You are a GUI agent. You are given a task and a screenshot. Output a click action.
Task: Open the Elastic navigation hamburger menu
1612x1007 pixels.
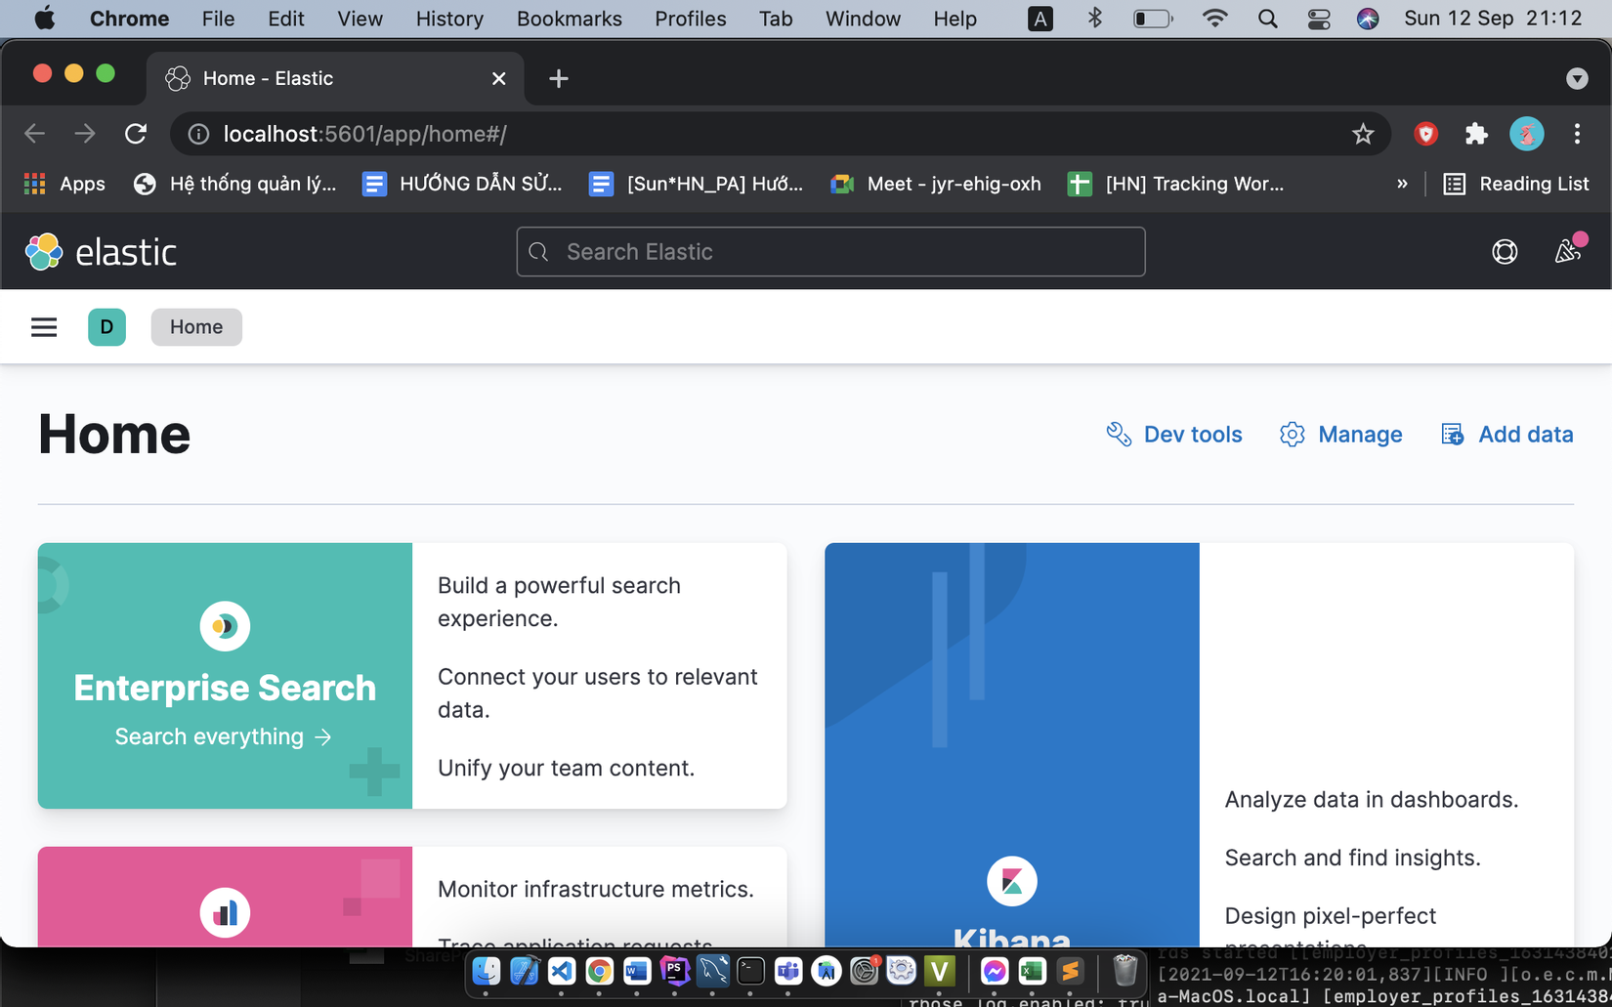44,327
